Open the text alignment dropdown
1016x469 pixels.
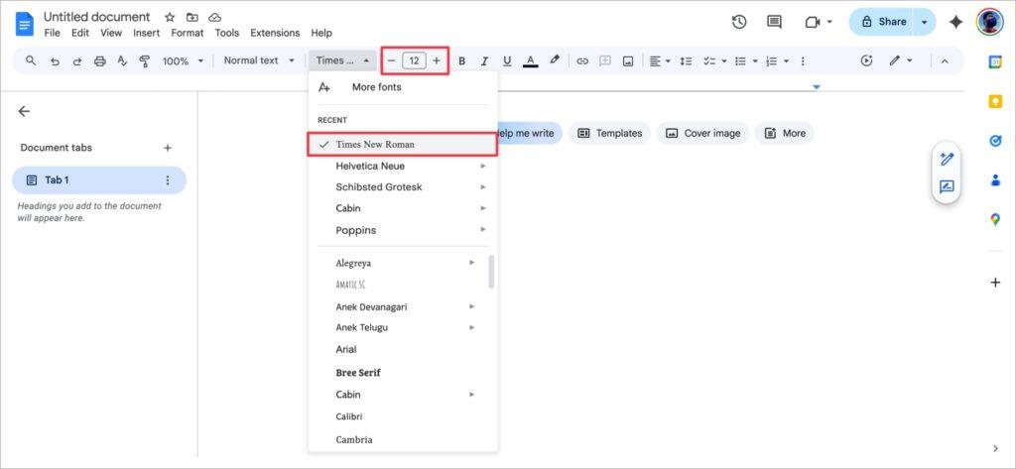660,60
